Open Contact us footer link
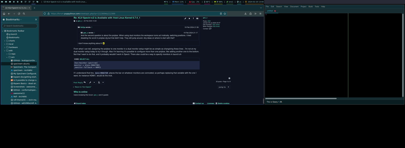405x148 pixels. pos(198,103)
